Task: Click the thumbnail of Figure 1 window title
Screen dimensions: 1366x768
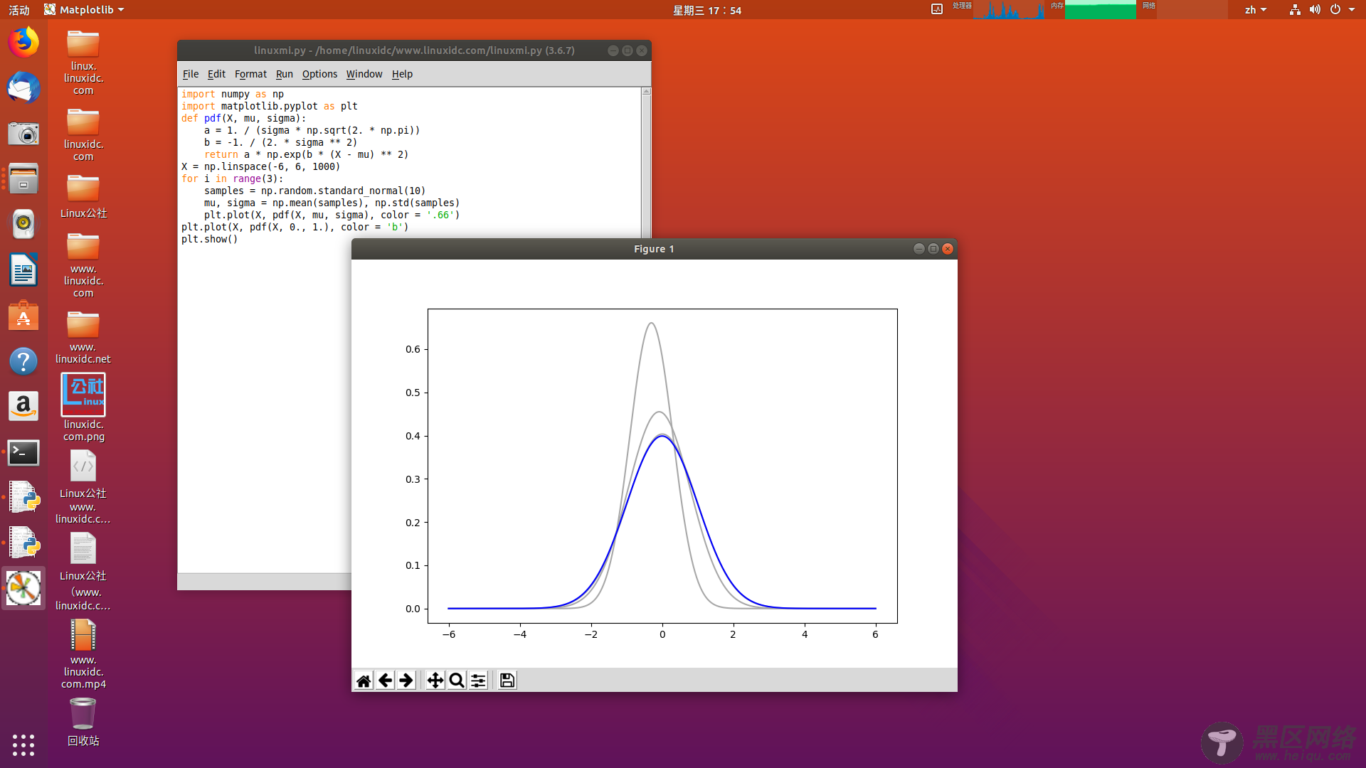Action: click(x=654, y=248)
